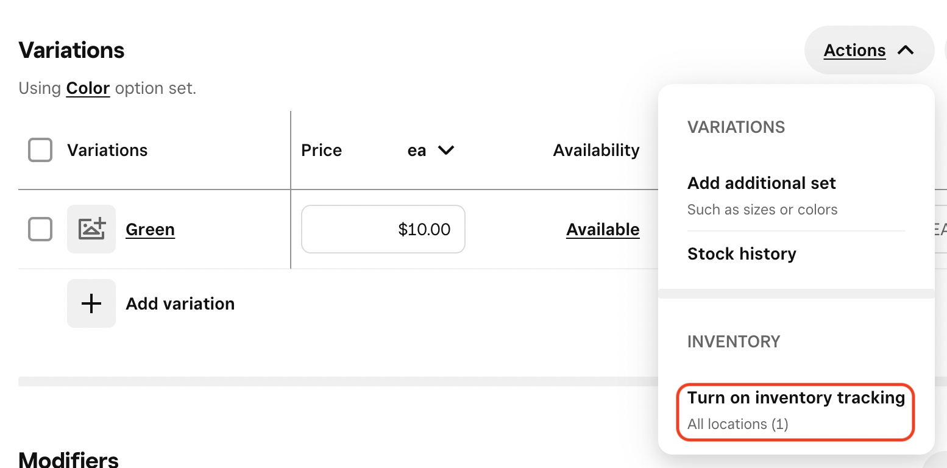Image resolution: width=947 pixels, height=468 pixels.
Task: Click the down chevron next to ea
Action: [x=446, y=151]
